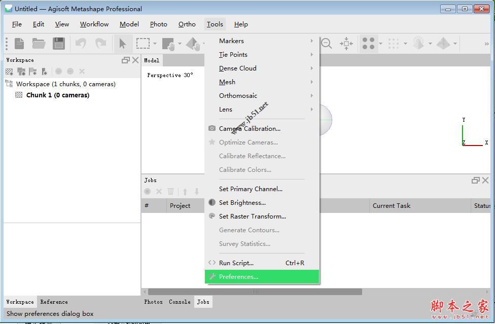
Task: Open the point cloud view dropdown arrow
Action: coord(380,44)
